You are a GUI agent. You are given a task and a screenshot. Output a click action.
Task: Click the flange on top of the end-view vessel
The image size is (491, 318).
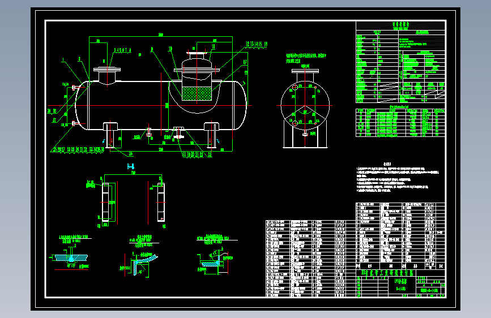click(305, 71)
